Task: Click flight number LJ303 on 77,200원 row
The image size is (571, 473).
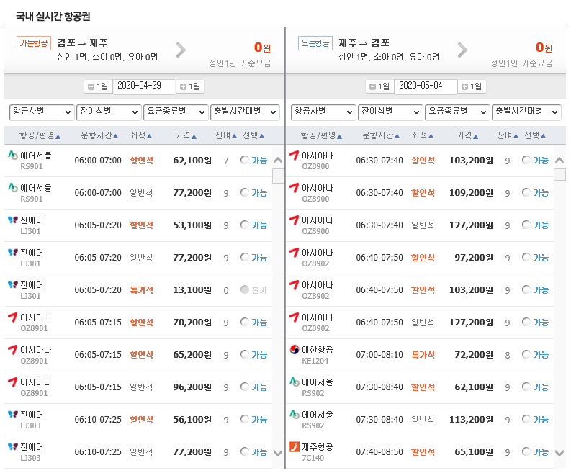Action: tap(30, 458)
